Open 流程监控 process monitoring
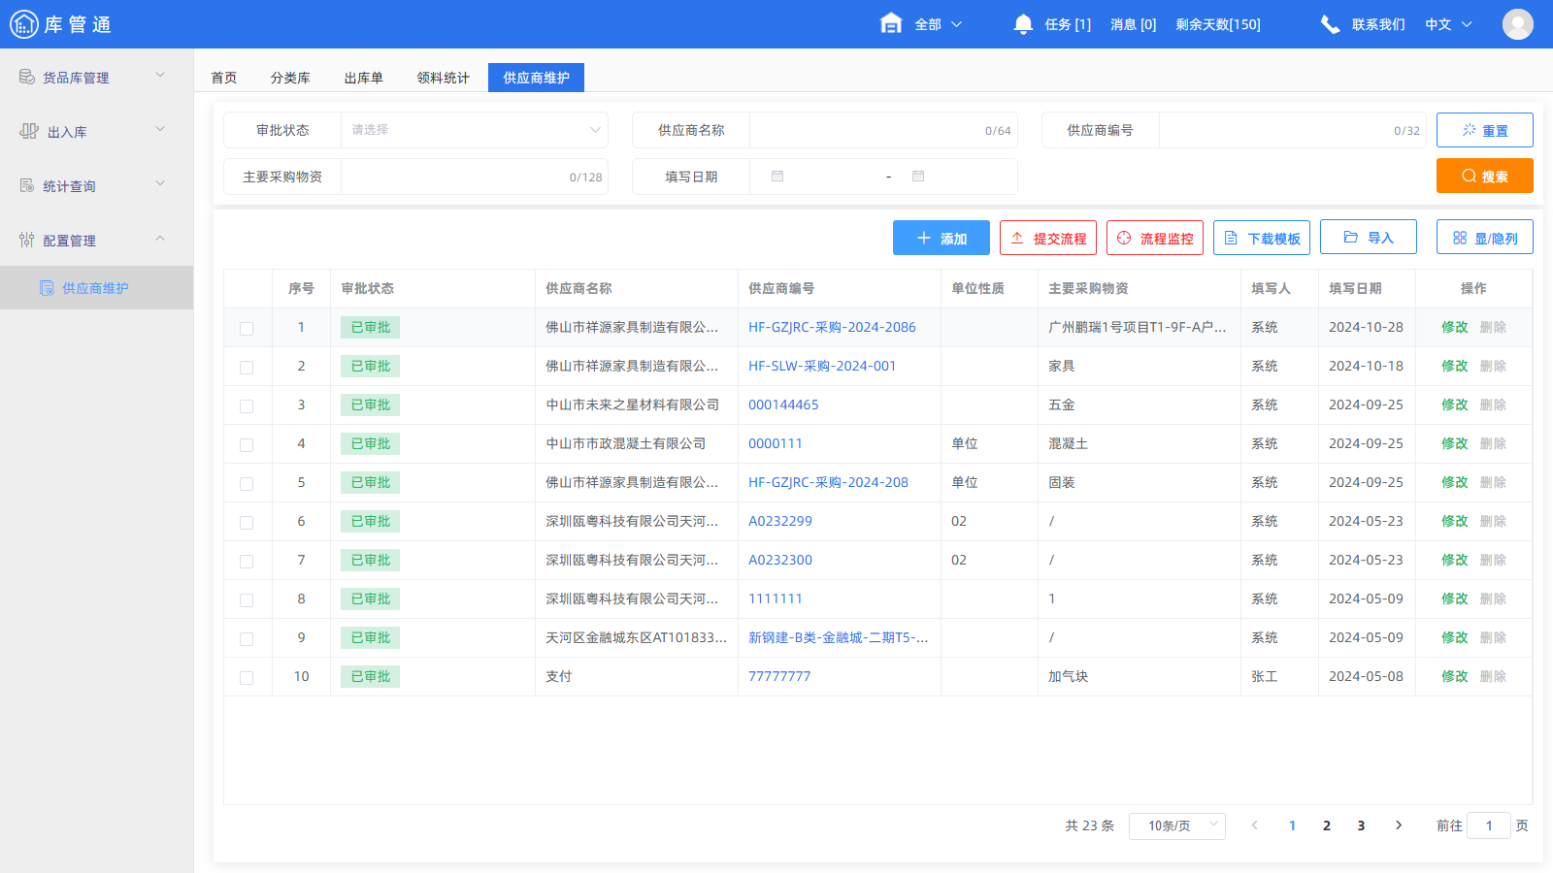Viewport: 1553px width, 873px height. 1154,238
